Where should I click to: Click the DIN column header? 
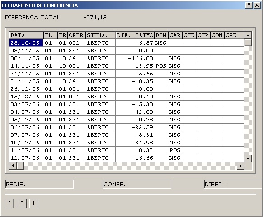[x=161, y=35]
